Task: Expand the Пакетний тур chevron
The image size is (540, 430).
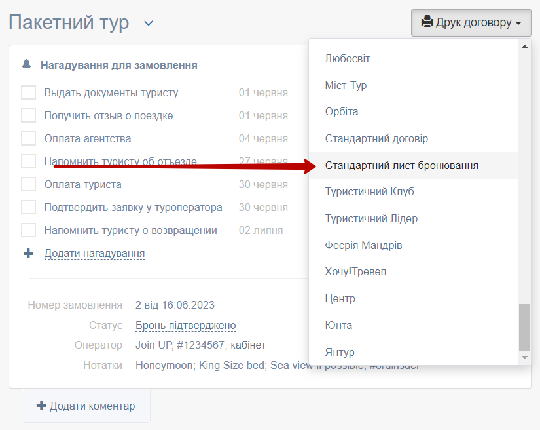Action: click(149, 24)
